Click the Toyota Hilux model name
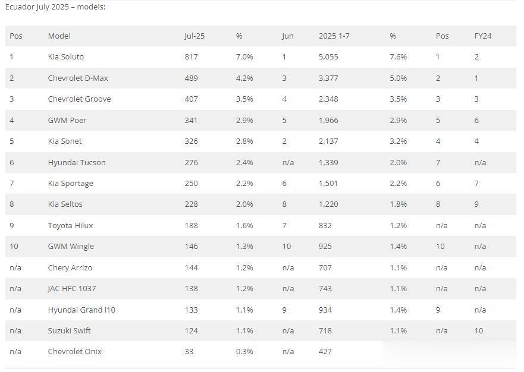 click(70, 225)
